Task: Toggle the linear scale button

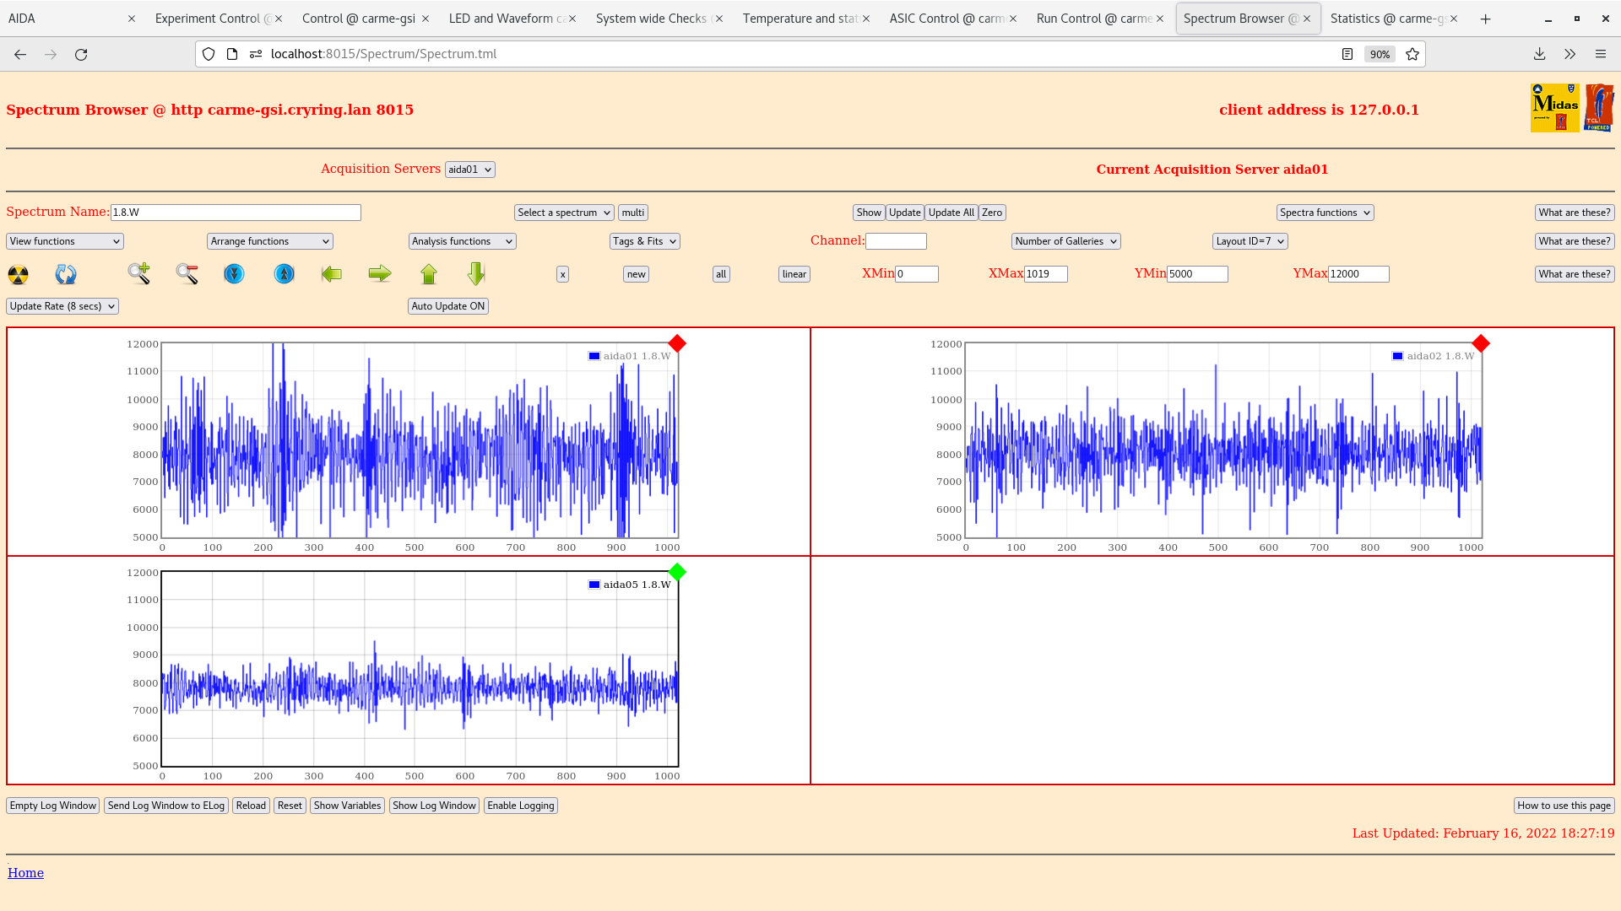Action: click(x=794, y=274)
